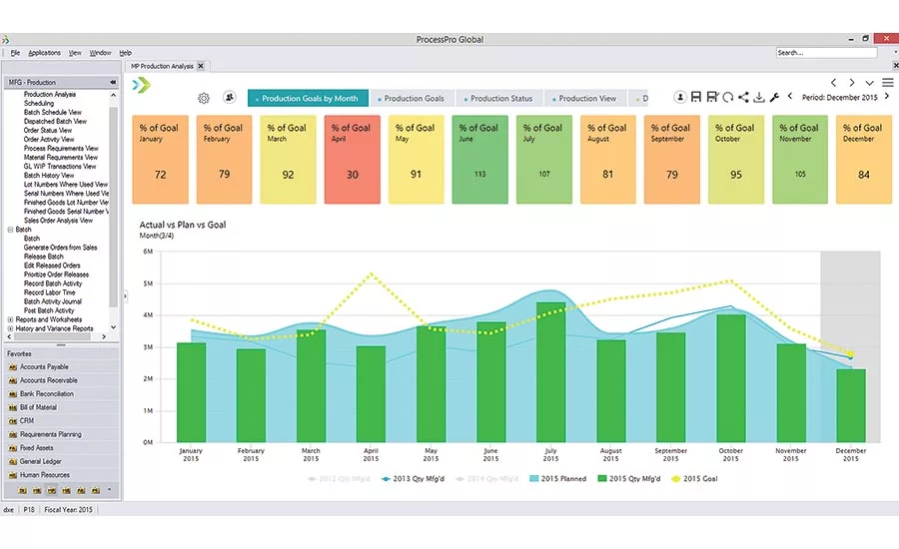Go to the previous period
The height and width of the screenshot is (549, 899).
tap(790, 96)
